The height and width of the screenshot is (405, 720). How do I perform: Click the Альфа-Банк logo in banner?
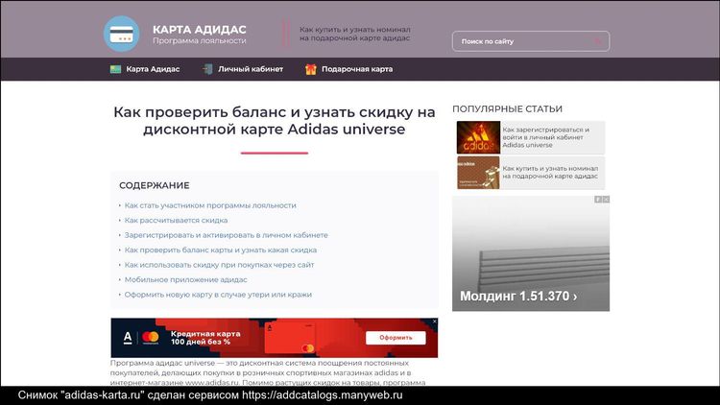(x=128, y=338)
